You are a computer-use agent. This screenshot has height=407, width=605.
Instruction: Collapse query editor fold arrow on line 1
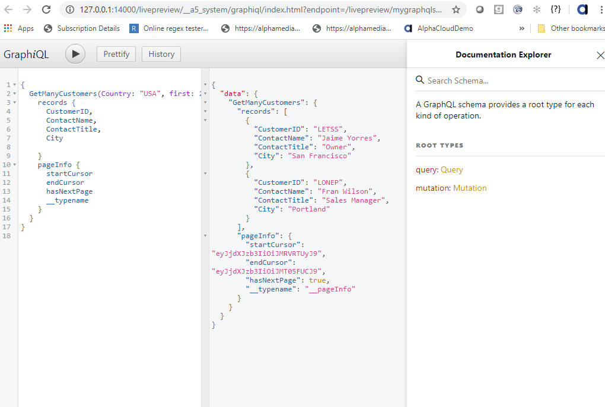[15, 84]
